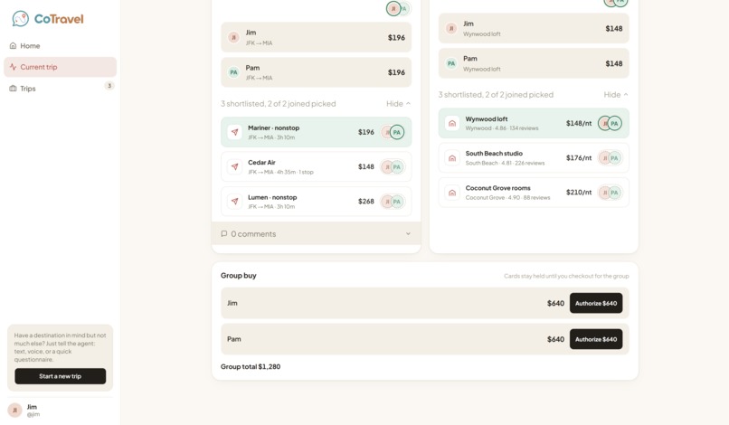The height and width of the screenshot is (425, 729).
Task: Click South Beach studio $176/nt price
Action: pos(579,157)
